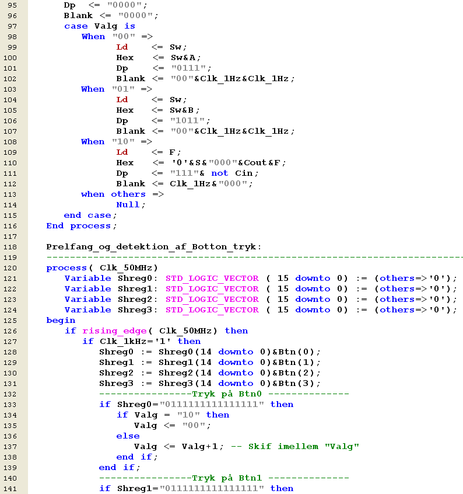Click the 'Sw&B' expression on line 105
Screen dimensions: 463x494
(x=182, y=110)
